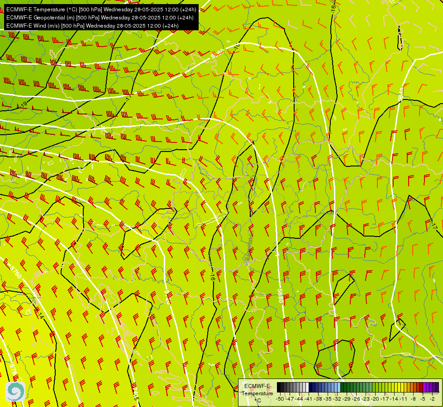This screenshot has width=443, height=407.
Task: Click the 5640 geopotential contour label
Action: click(x=401, y=95)
